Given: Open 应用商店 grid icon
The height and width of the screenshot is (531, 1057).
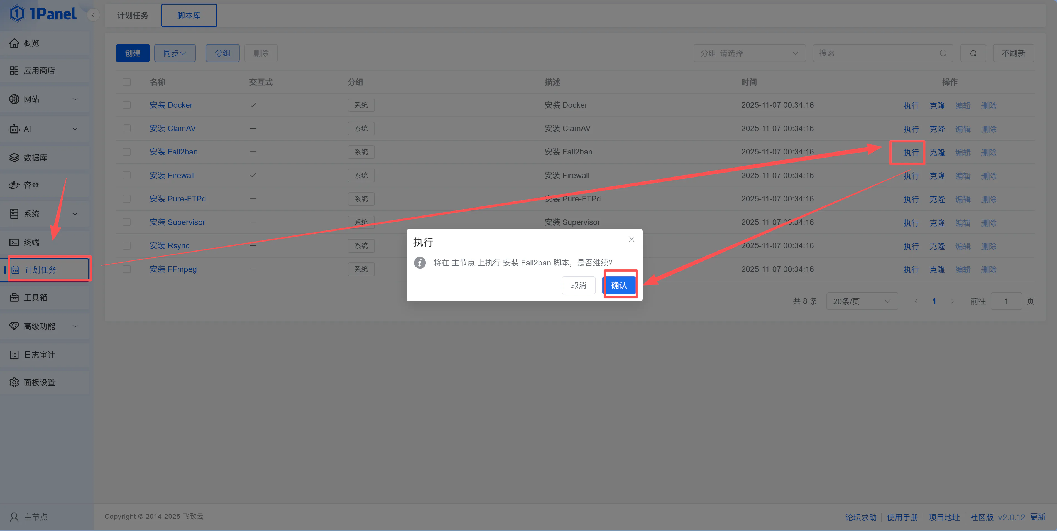Looking at the screenshot, I should 14,70.
